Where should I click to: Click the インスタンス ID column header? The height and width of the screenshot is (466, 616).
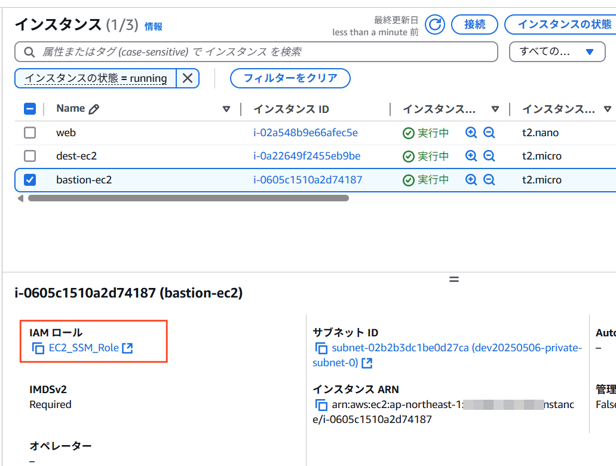tap(292, 109)
